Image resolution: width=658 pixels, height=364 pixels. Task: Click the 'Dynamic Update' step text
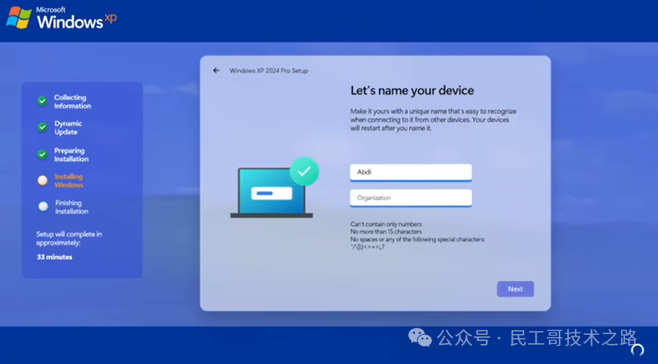pos(68,127)
